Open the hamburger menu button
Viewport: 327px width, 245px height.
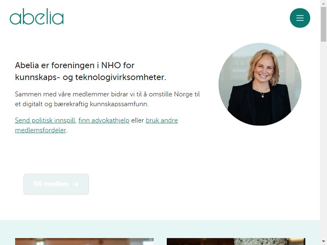coord(300,18)
